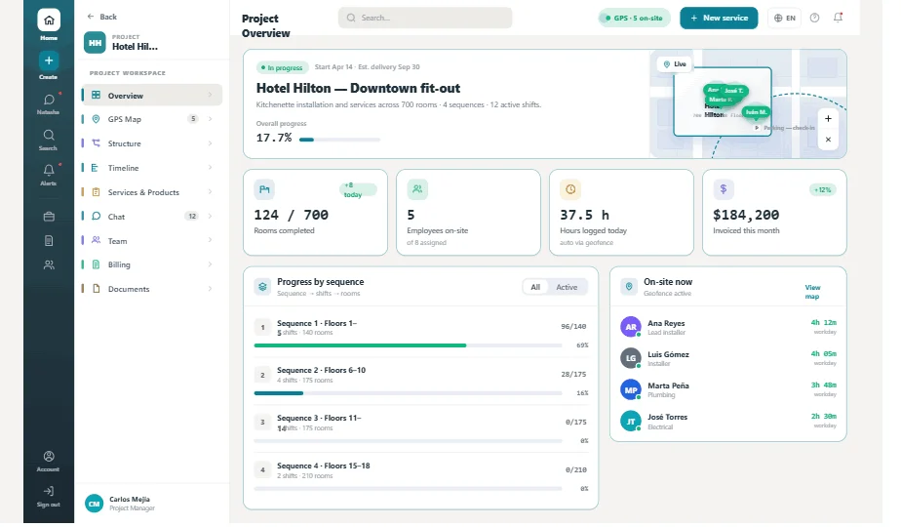Click the HH project avatar
Image resolution: width=901 pixels, height=527 pixels.
(x=95, y=43)
